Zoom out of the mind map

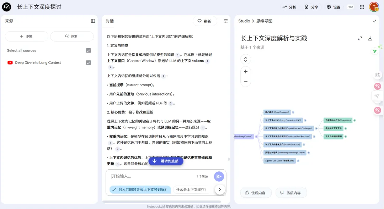(x=245, y=82)
